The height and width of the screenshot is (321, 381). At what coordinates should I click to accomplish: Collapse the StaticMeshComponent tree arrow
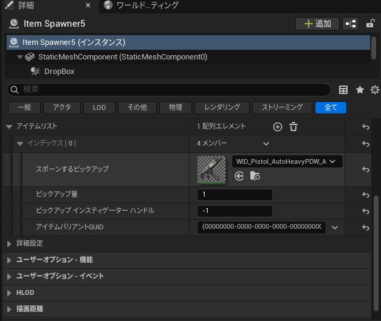pyautogui.click(x=20, y=57)
